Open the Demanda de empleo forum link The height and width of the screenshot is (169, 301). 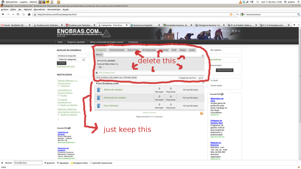coord(115,98)
